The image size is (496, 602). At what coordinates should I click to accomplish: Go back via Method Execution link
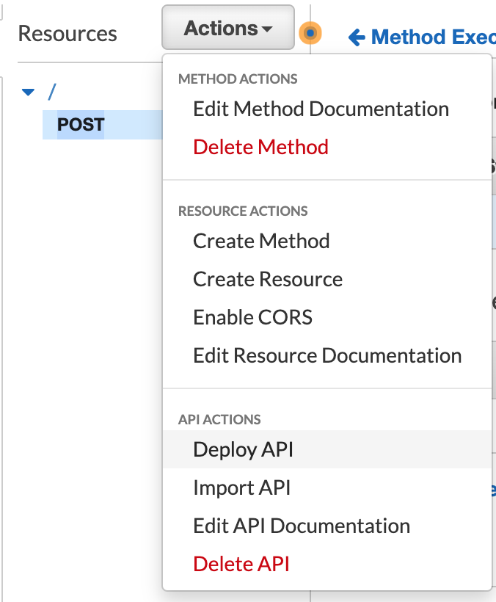click(421, 37)
